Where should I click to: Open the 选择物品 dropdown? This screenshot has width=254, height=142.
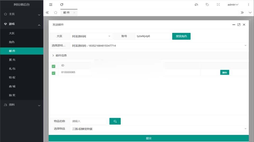click(159, 129)
